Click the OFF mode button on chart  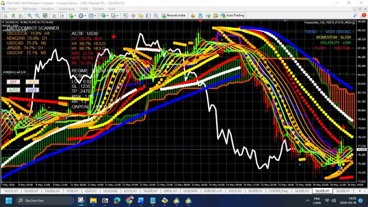[x=13, y=82]
